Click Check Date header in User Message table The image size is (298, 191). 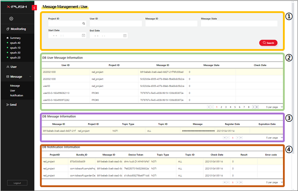pyautogui.click(x=260, y=65)
